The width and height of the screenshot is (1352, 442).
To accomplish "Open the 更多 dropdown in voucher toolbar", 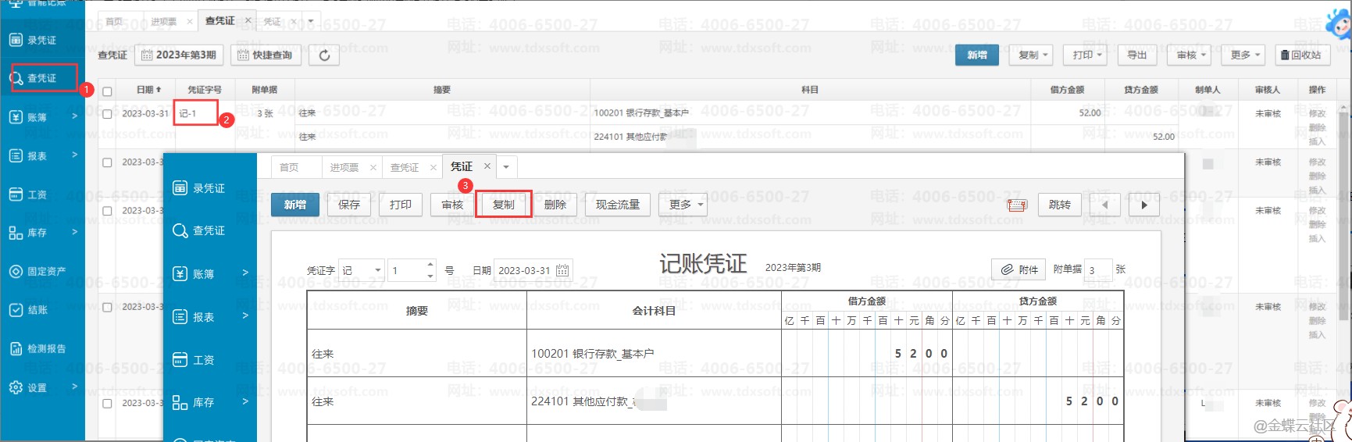I will pyautogui.click(x=682, y=205).
